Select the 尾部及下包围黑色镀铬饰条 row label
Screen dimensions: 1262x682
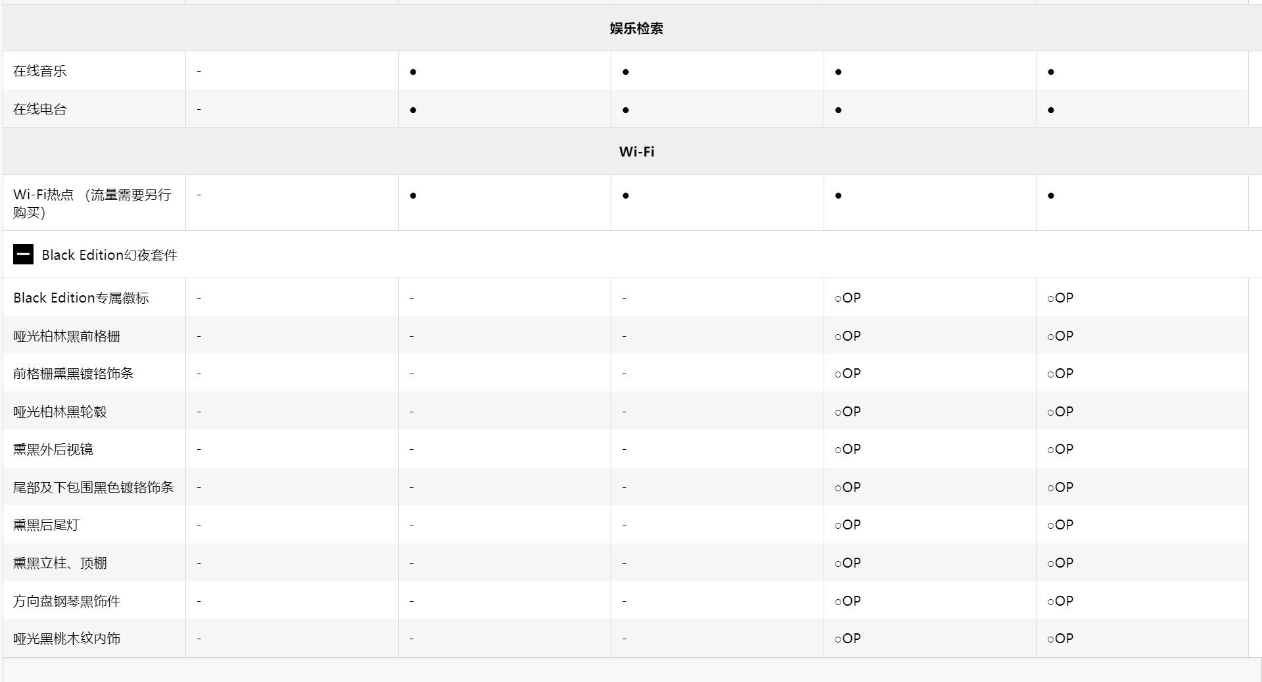click(x=93, y=487)
